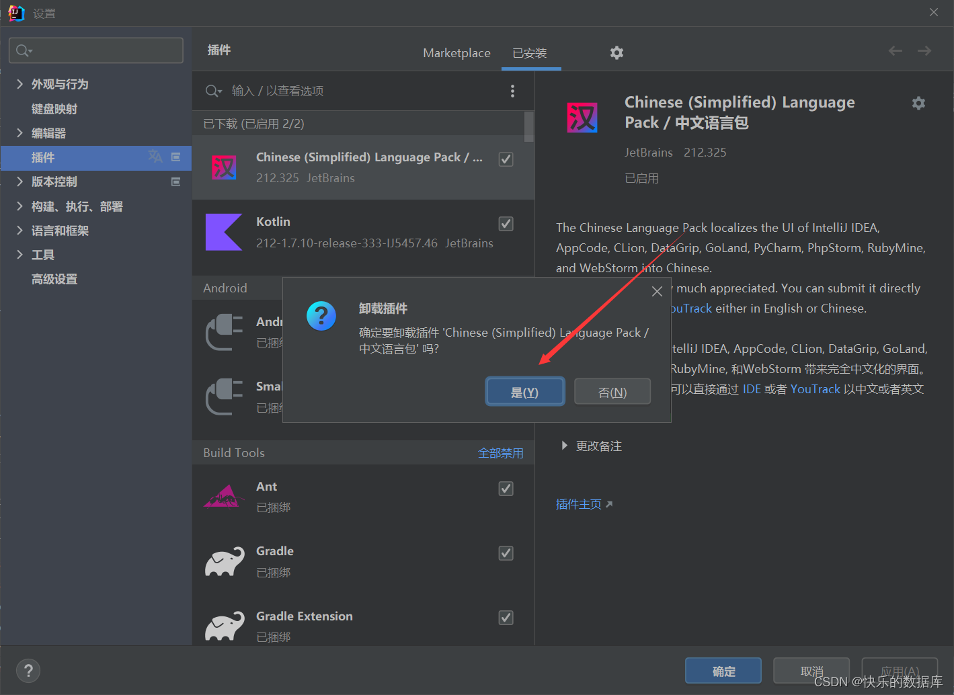
Task: Expand the 工具 tree node
Action: [19, 255]
